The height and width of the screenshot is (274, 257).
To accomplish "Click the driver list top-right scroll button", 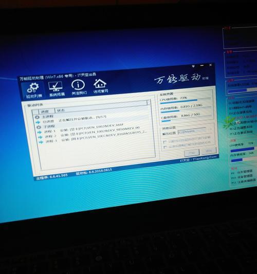I will pos(149,102).
